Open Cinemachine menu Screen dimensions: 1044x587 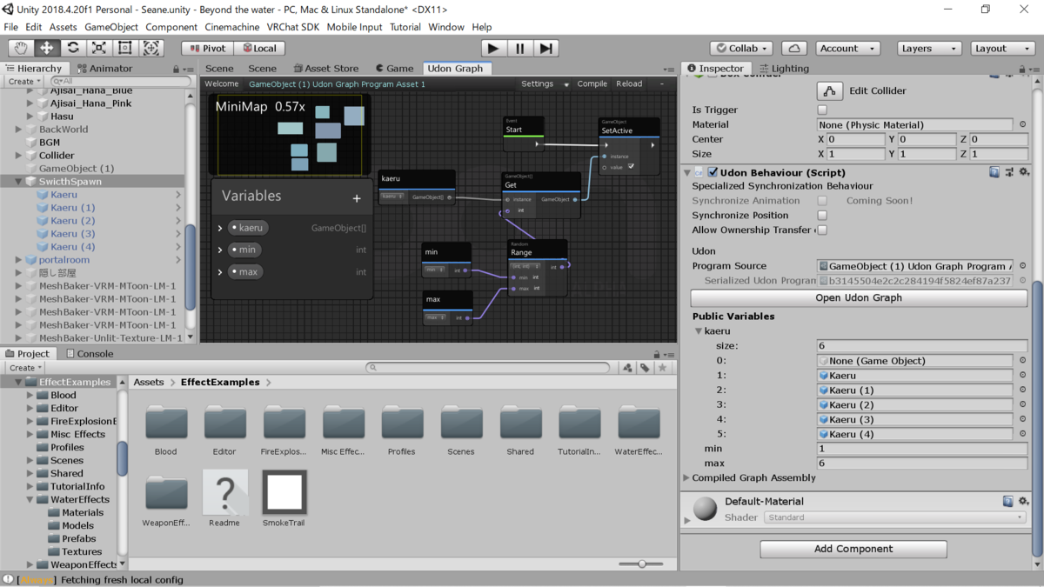pos(232,27)
